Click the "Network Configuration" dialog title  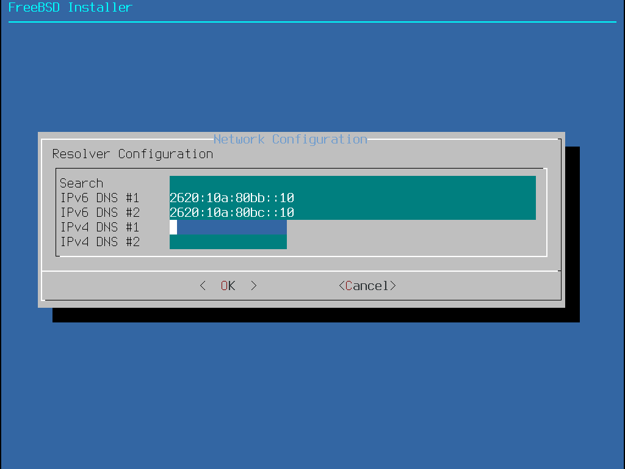click(x=290, y=139)
